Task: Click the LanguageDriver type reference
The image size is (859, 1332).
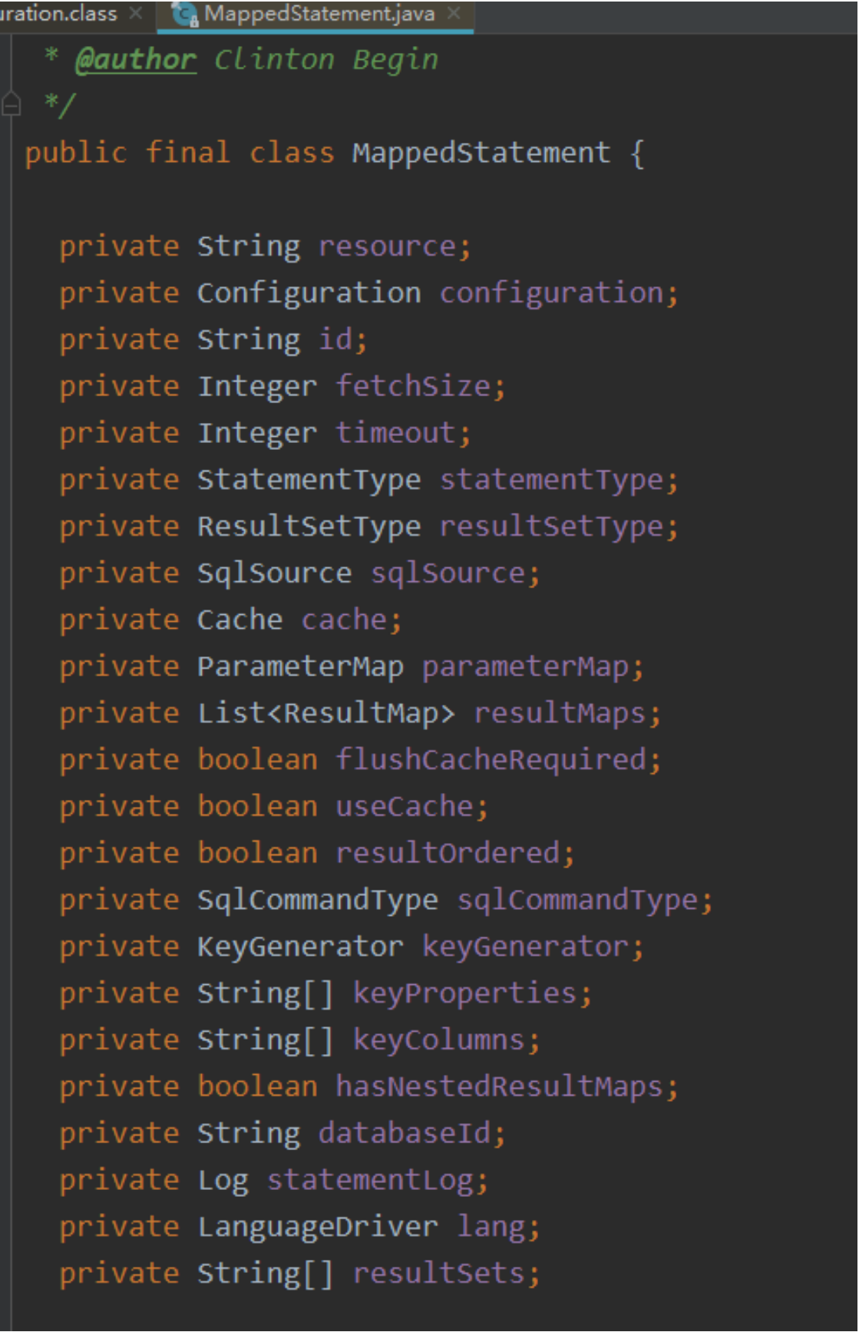Action: pyautogui.click(x=318, y=1227)
